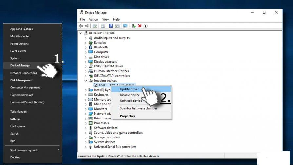Viewport: 293px width, 165px height.
Task: Click the blue Help question mark icon
Action: click(x=111, y=26)
